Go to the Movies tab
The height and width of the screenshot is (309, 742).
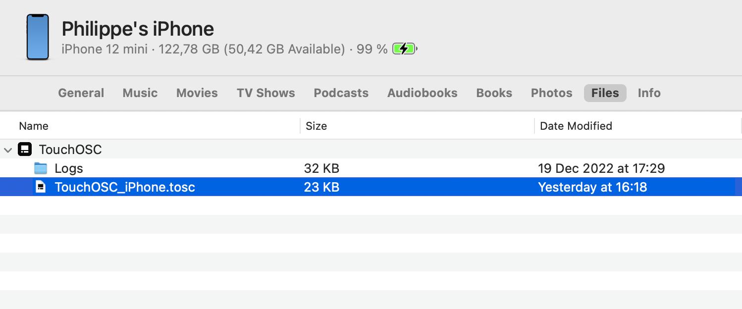197,93
